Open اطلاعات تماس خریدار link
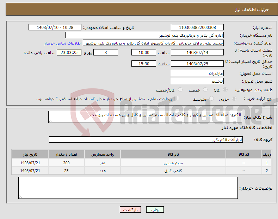Viewport: 278px width, 219px height. [x=63, y=43]
